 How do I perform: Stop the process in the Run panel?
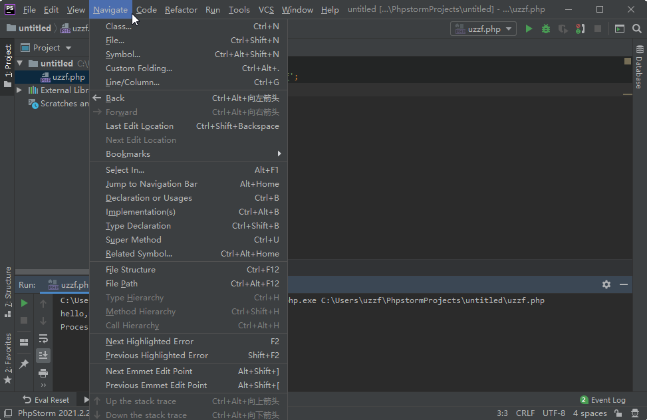tap(24, 320)
